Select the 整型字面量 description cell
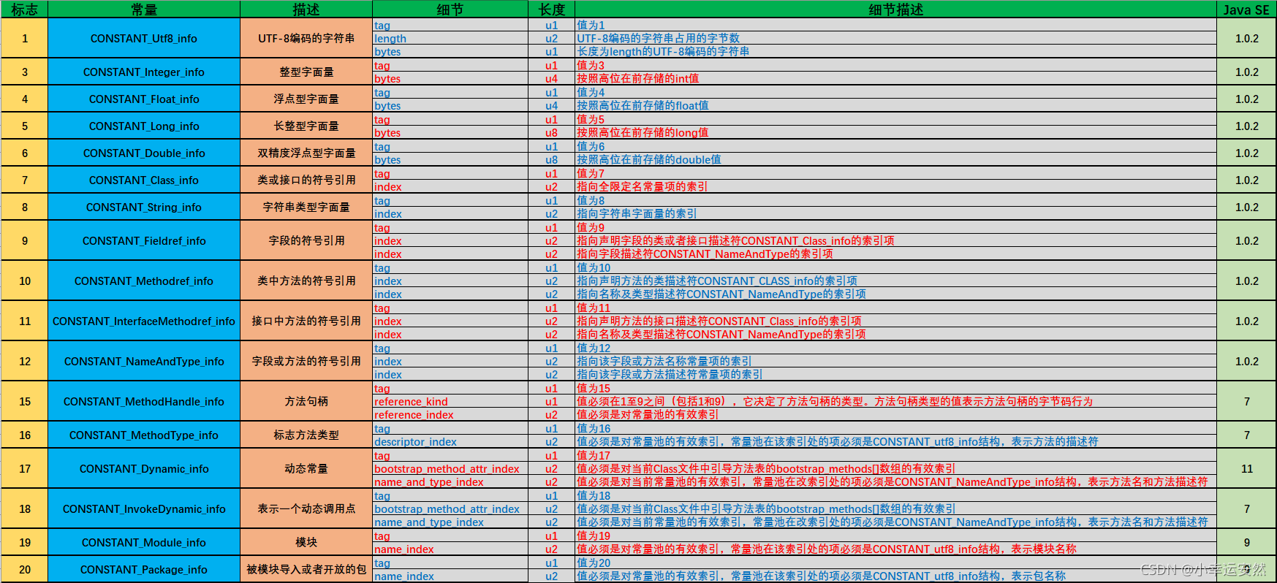The height and width of the screenshot is (583, 1277). pyautogui.click(x=306, y=72)
